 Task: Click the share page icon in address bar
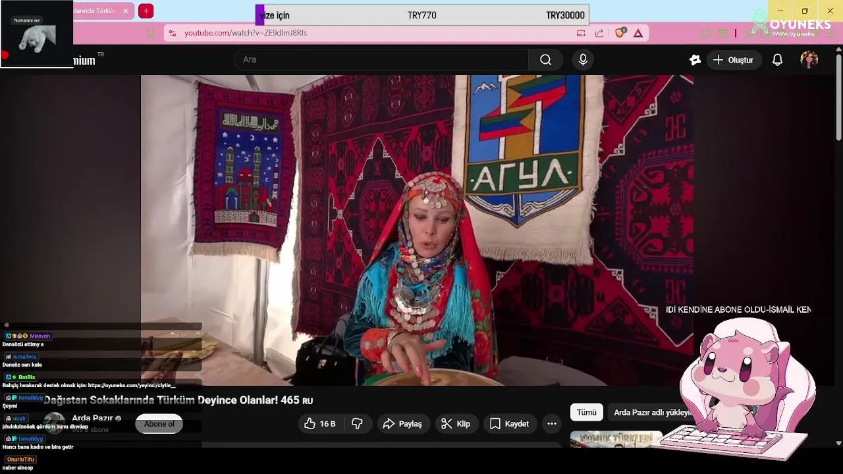[x=599, y=33]
